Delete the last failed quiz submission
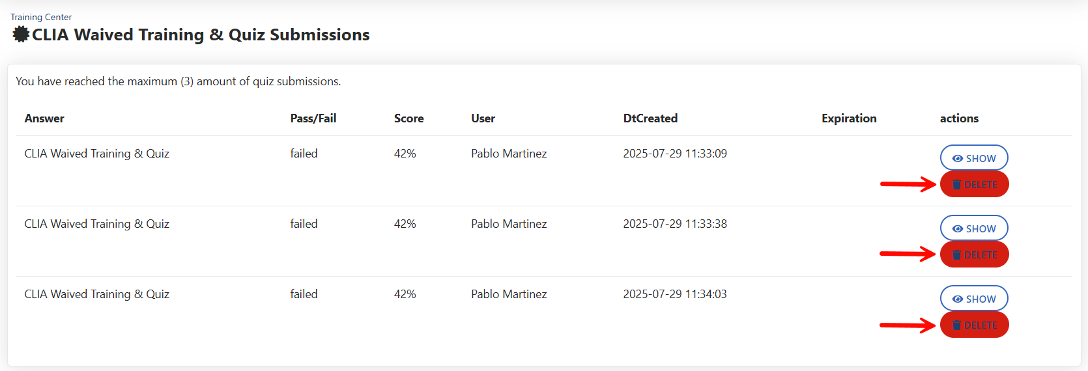Screen dimensions: 1088x371 (975, 325)
